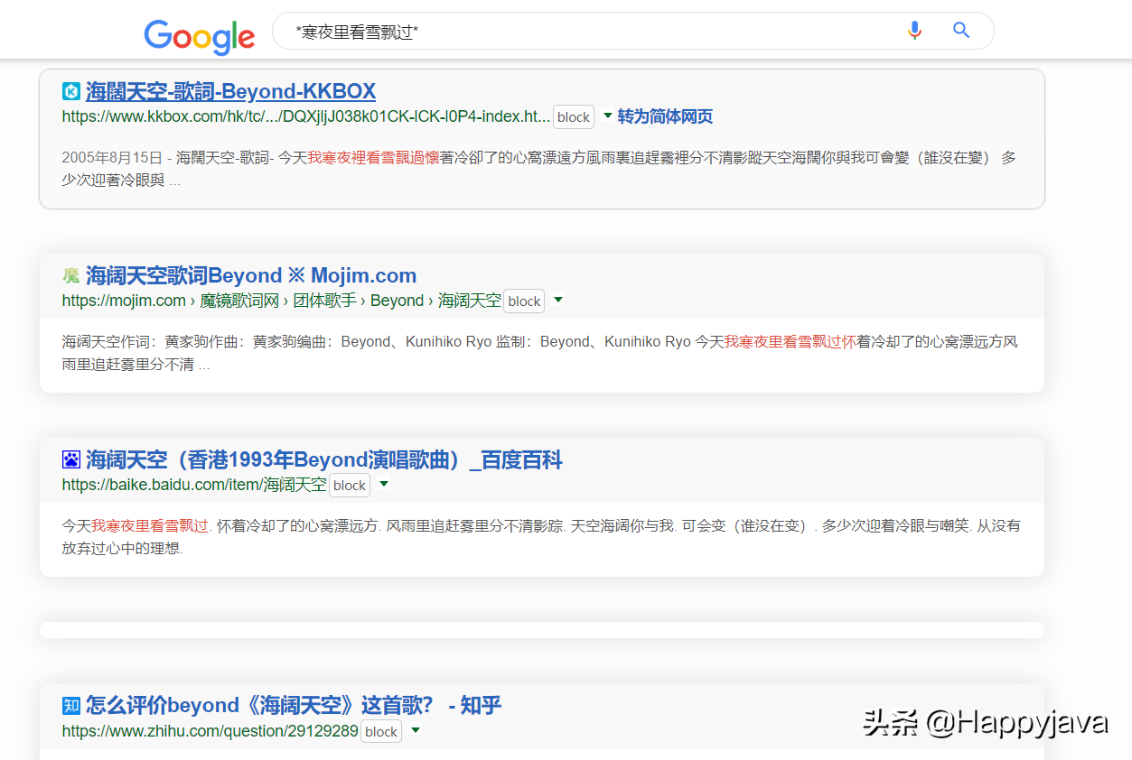Click the zhihu.com/question/29129289 URL

(x=210, y=731)
